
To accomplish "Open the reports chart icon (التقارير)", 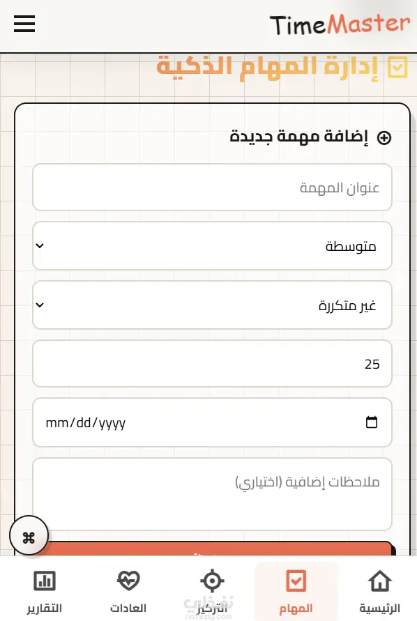I will click(45, 581).
